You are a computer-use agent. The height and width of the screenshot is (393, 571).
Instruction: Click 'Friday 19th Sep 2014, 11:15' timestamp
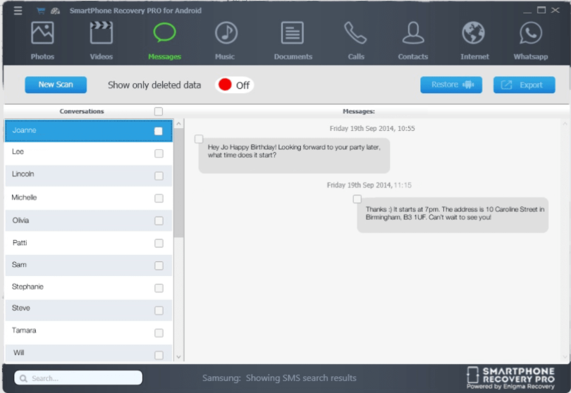369,185
